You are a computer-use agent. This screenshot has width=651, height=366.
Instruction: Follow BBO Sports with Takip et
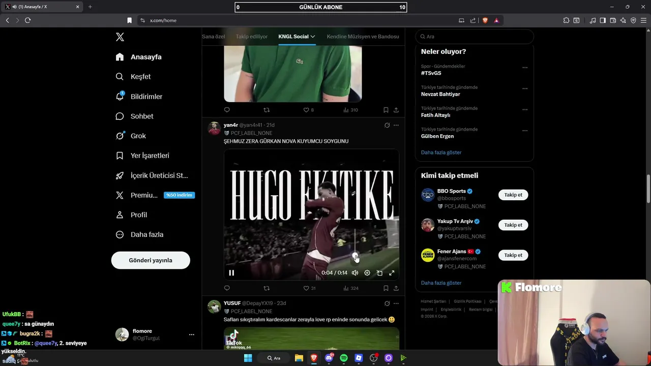point(513,195)
